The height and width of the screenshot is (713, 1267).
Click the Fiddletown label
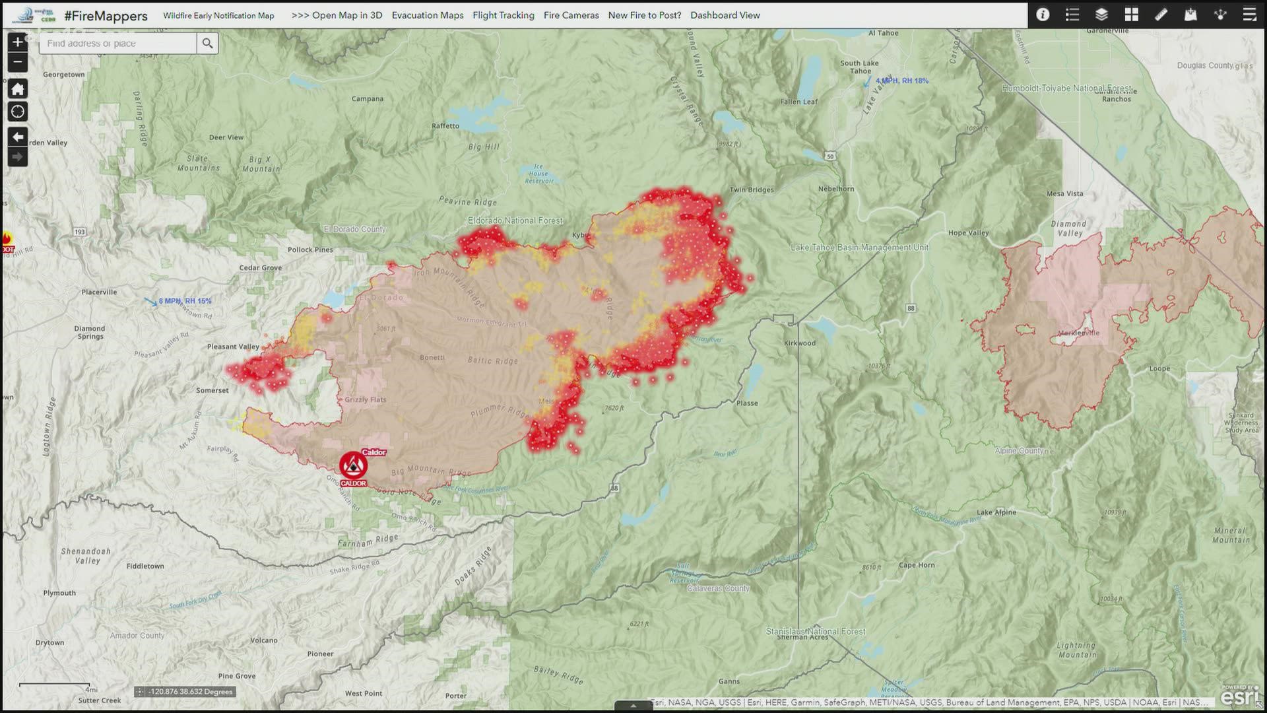145,566
